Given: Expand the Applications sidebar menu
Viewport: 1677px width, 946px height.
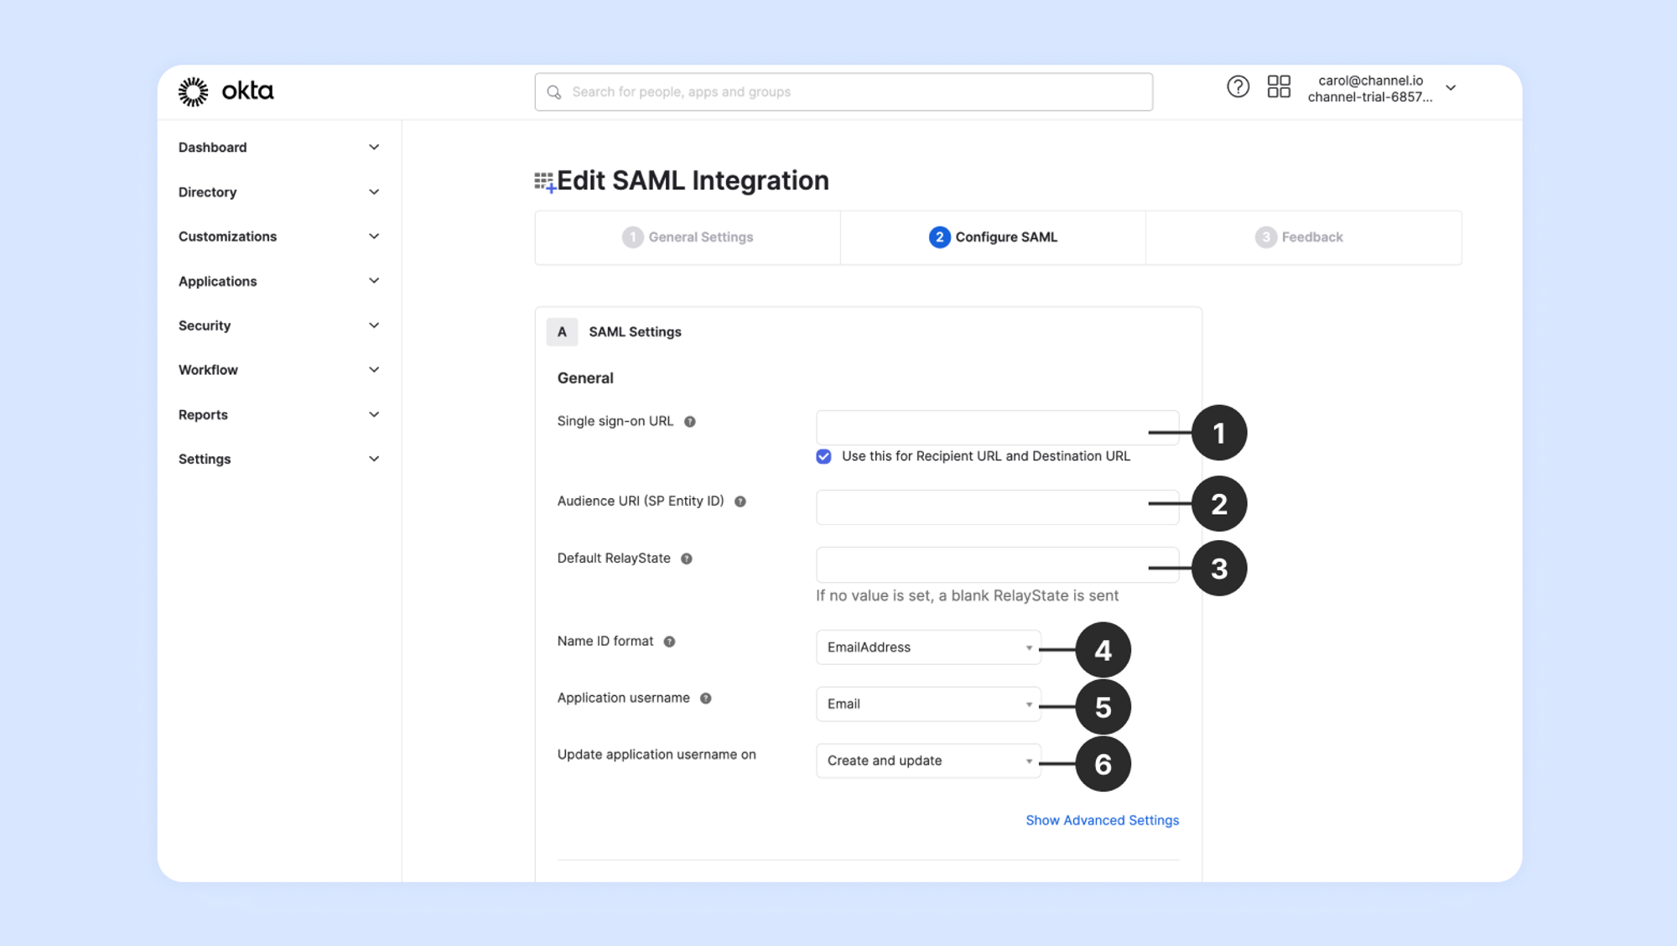Looking at the screenshot, I should [278, 281].
